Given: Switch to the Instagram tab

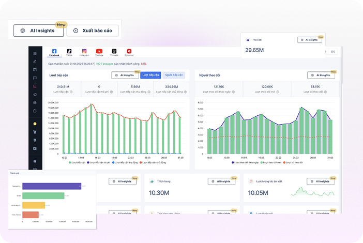Looking at the screenshot, I should [84, 53].
